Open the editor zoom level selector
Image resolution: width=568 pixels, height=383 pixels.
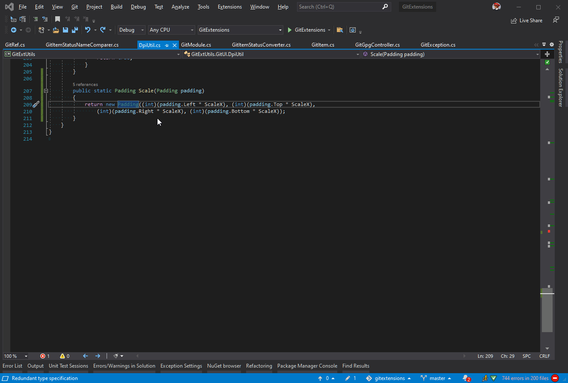tap(15, 356)
